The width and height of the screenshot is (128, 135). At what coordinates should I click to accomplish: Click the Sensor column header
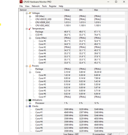(x=41, y=10)
